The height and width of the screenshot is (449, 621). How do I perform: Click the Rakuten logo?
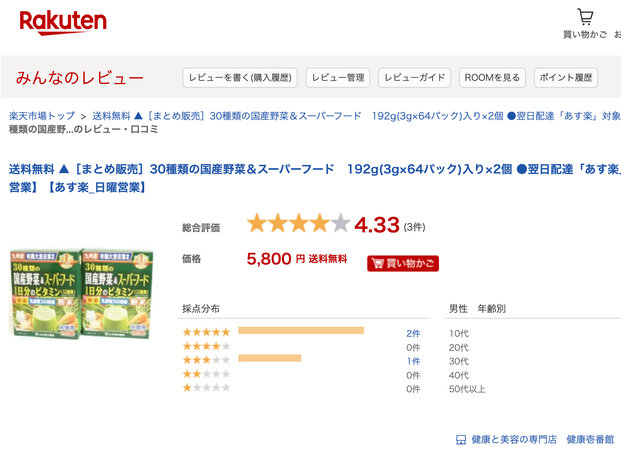point(63,23)
